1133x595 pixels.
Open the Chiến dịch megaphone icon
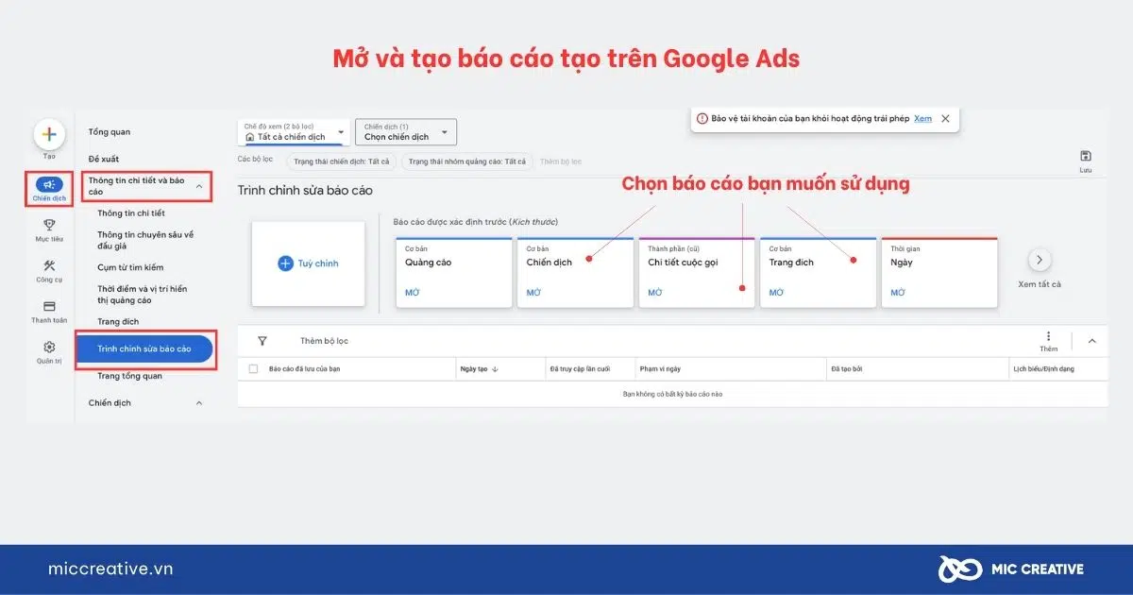(49, 185)
